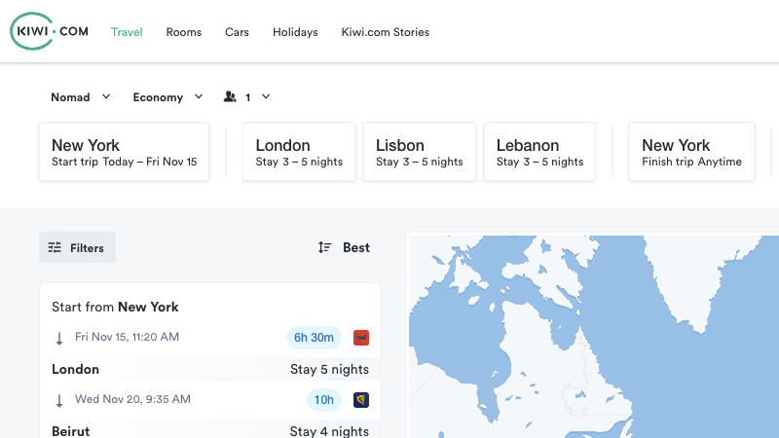
Task: Click the 10h flight duration badge
Action: coord(324,400)
